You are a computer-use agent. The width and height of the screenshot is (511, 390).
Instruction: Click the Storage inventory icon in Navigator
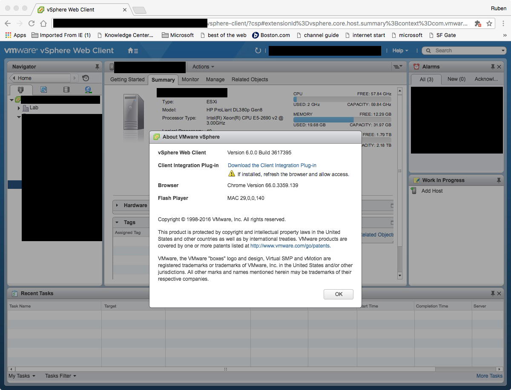(x=66, y=89)
